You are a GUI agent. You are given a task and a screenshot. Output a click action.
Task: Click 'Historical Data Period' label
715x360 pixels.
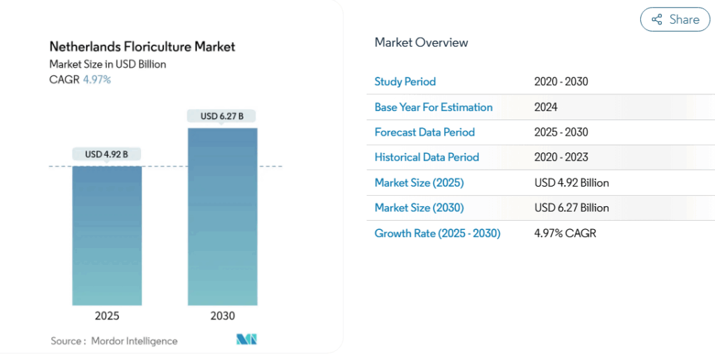(x=427, y=157)
